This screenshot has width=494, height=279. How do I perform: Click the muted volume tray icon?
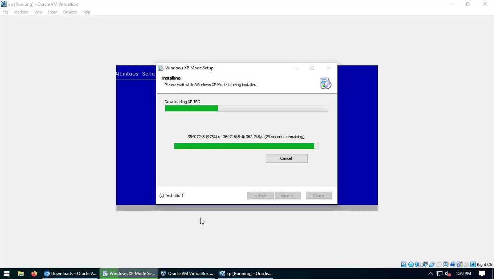click(x=448, y=274)
